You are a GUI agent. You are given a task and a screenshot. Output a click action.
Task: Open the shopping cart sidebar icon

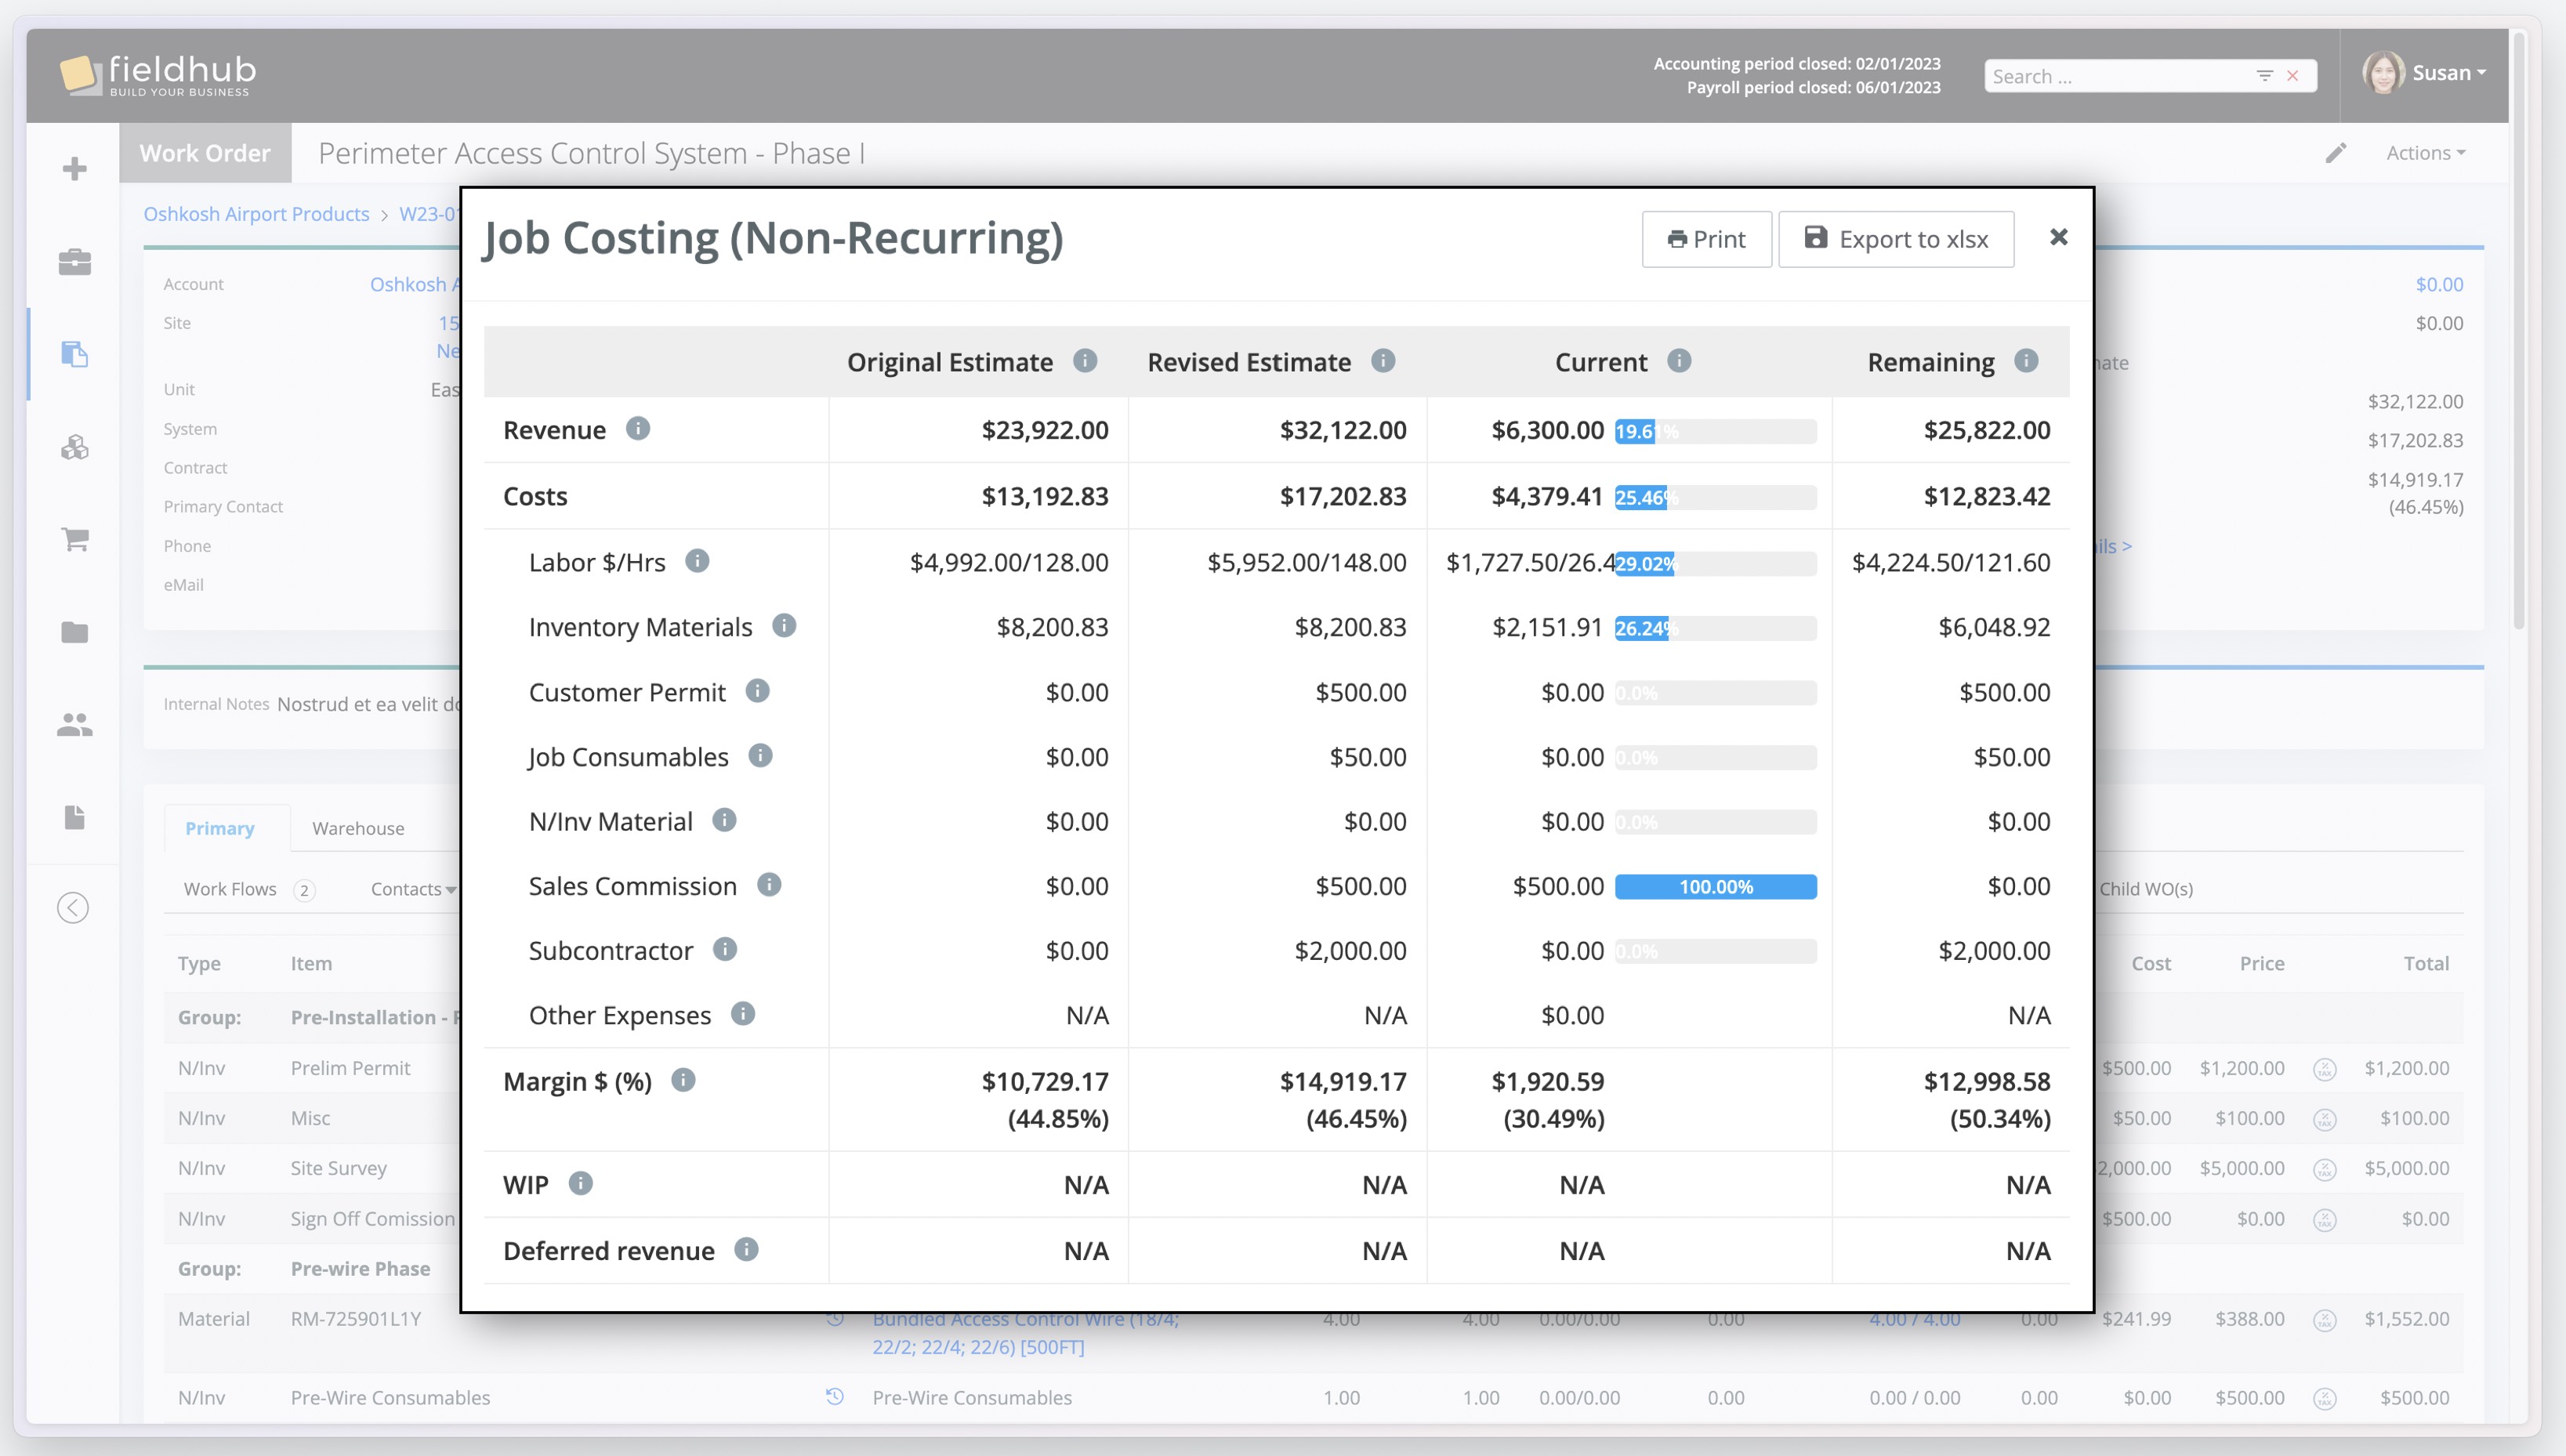(75, 539)
